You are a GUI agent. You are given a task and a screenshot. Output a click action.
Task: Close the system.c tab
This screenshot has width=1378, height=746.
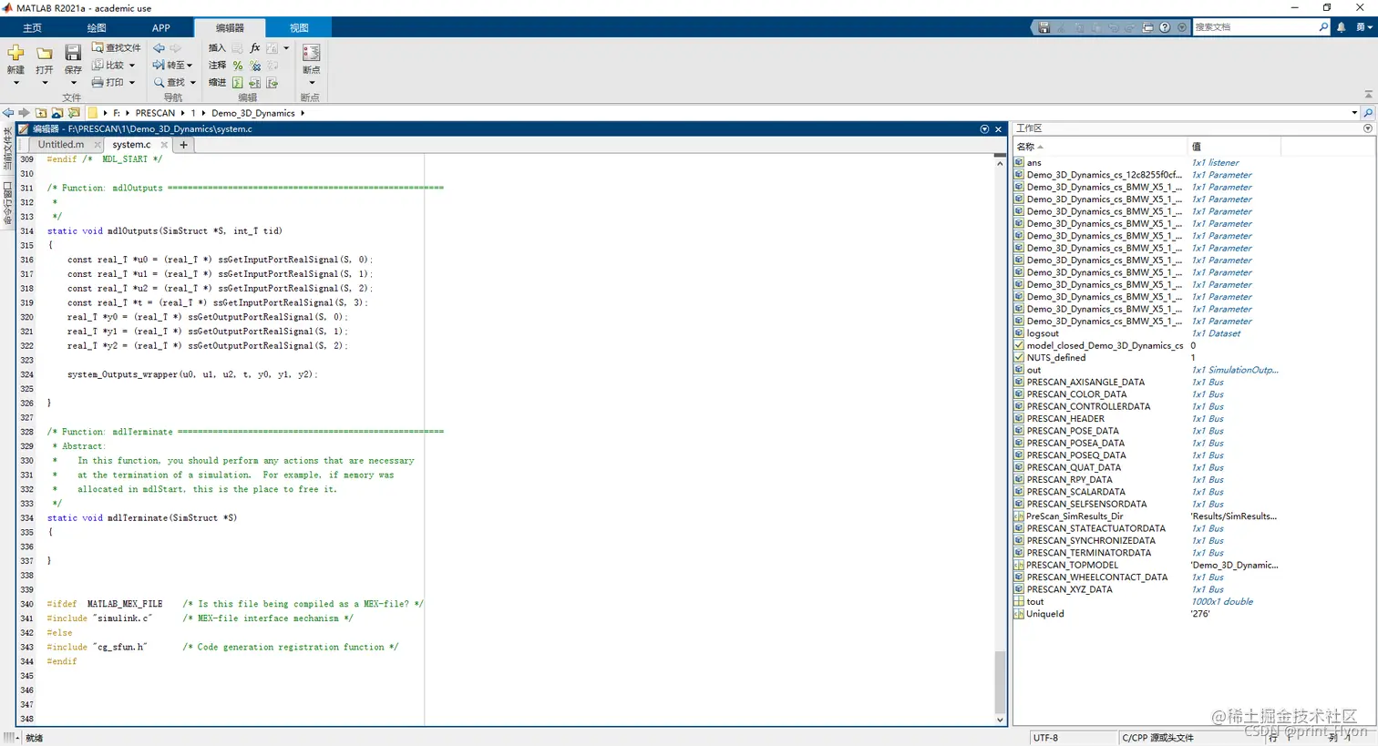(x=164, y=145)
